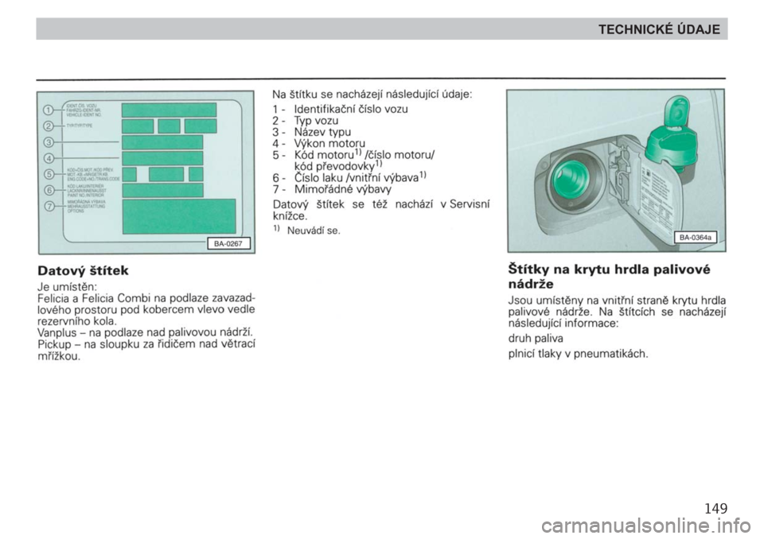The width and height of the screenshot is (764, 539).
Task: Click circled number 3 in the diagram
Action: click(49, 142)
